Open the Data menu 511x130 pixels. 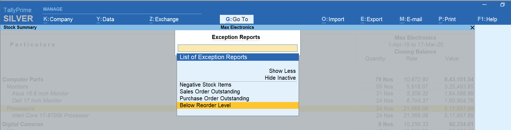coord(105,19)
